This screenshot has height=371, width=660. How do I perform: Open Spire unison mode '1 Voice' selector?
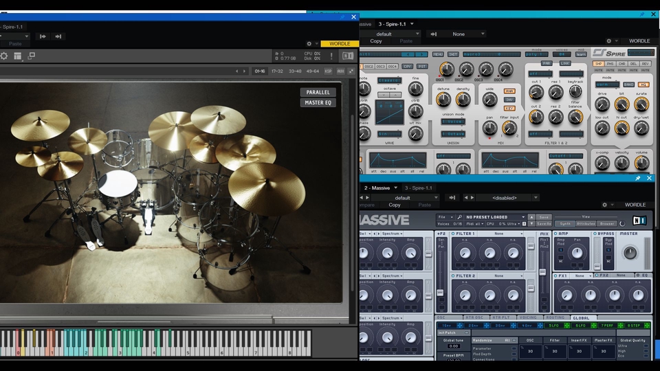coord(453,122)
